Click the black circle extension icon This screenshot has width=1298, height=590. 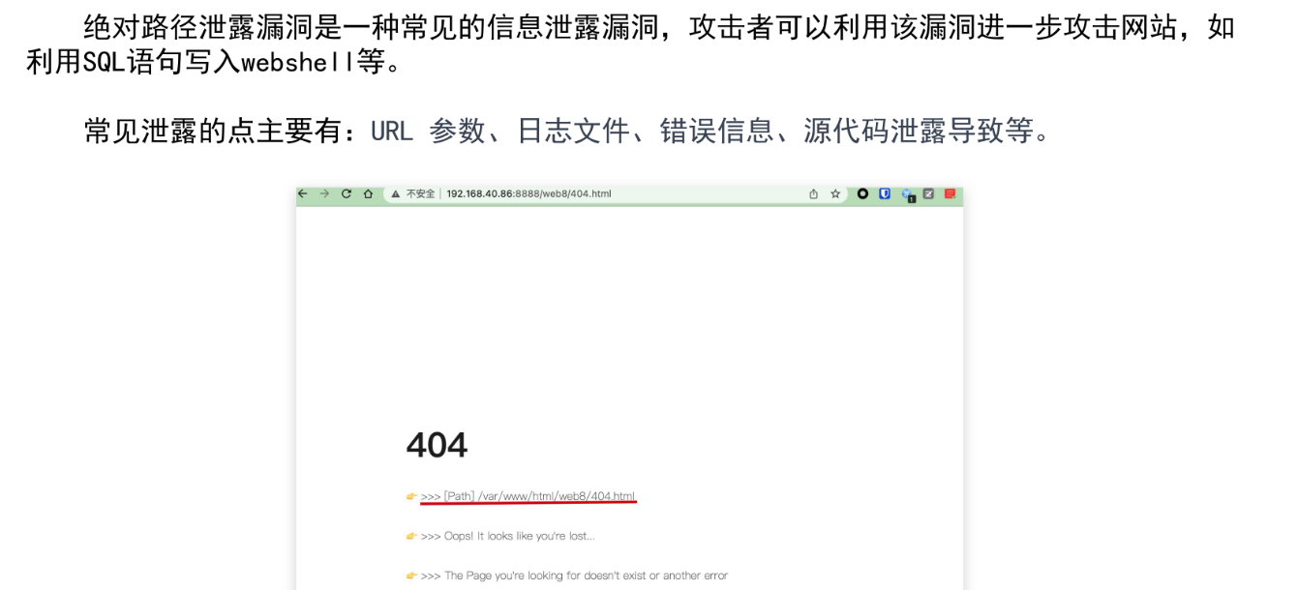(x=860, y=193)
